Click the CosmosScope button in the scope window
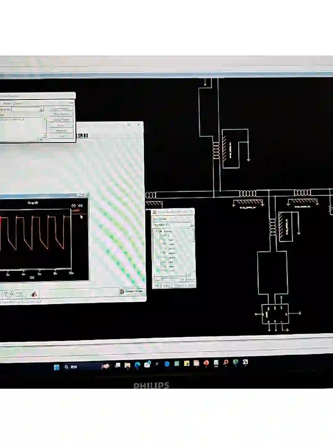This screenshot has width=333, height=444. tap(132, 291)
